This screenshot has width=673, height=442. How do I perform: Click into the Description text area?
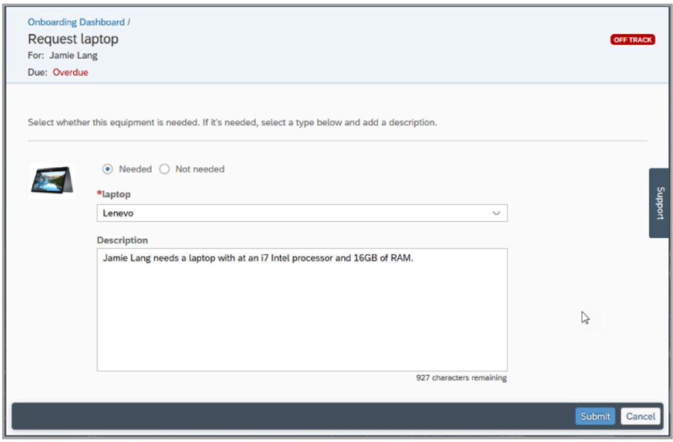tap(302, 309)
